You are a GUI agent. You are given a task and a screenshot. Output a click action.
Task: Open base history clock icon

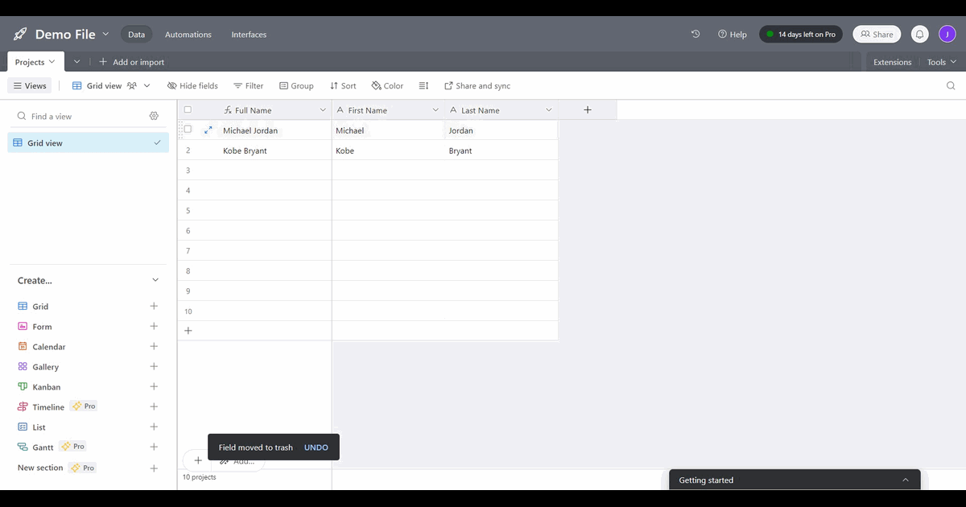coord(696,34)
